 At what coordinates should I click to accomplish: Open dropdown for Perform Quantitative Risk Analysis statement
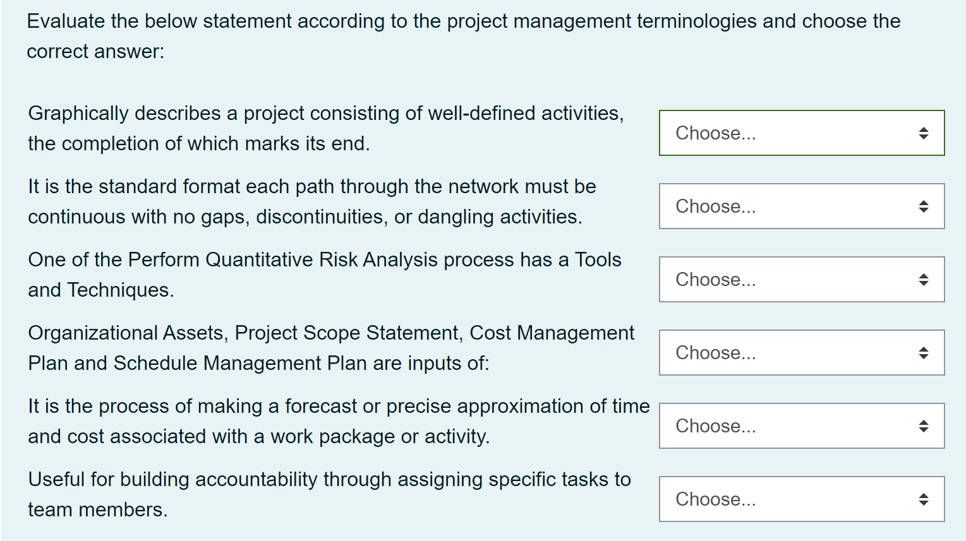coord(801,280)
